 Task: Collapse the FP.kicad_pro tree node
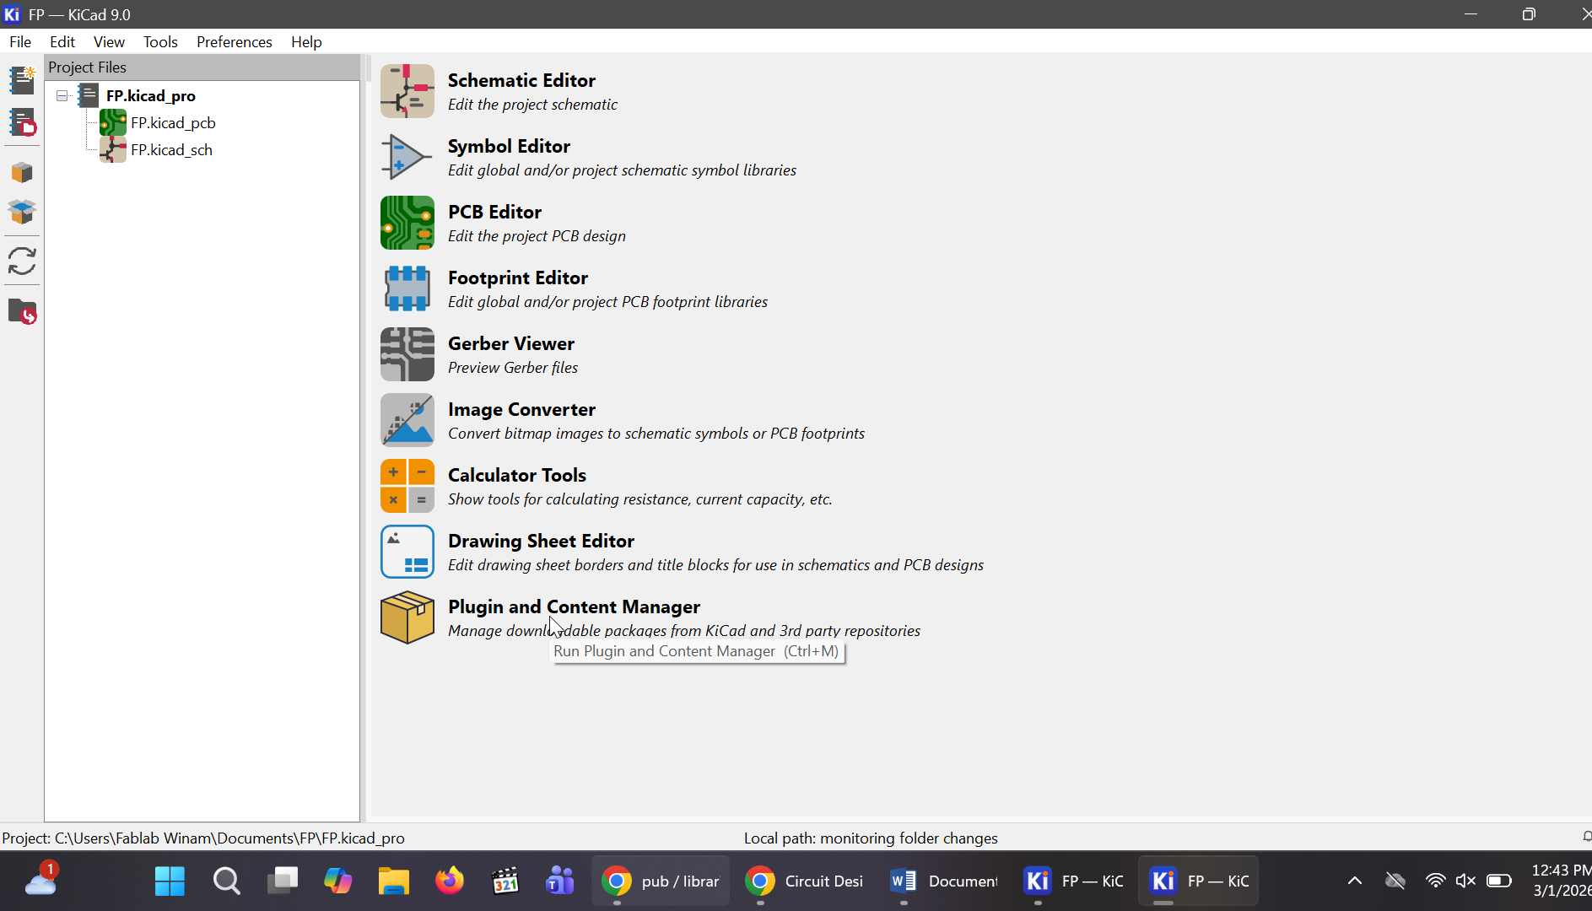[62, 96]
